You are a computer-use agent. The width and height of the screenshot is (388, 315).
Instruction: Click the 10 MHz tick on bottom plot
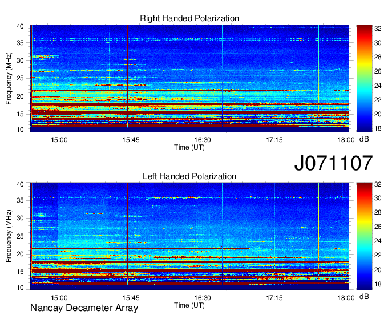point(20,288)
